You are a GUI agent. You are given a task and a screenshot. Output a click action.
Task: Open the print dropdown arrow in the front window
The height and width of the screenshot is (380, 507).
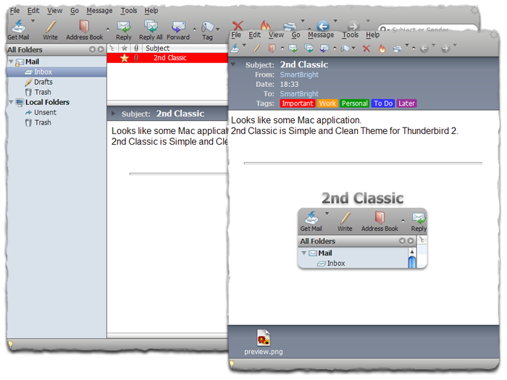pyautogui.click(x=407, y=45)
